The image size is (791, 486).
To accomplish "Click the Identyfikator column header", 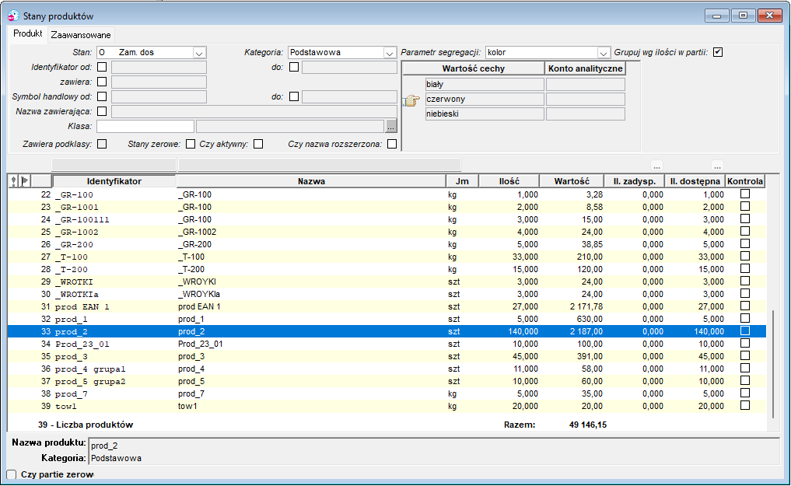I will coord(114,181).
